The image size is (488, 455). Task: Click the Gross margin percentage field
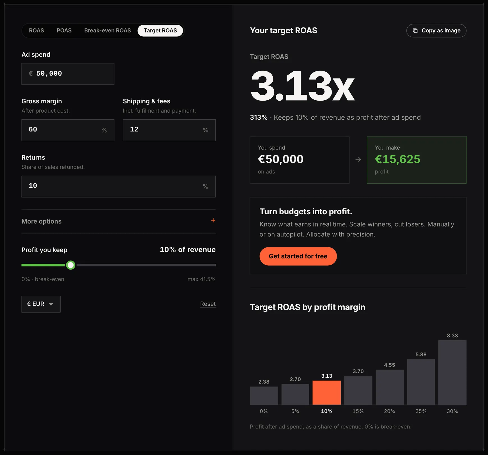[68, 130]
